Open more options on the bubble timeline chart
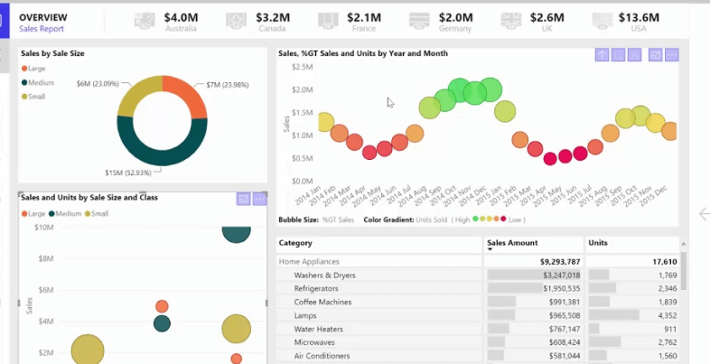The image size is (710, 364). 672,55
